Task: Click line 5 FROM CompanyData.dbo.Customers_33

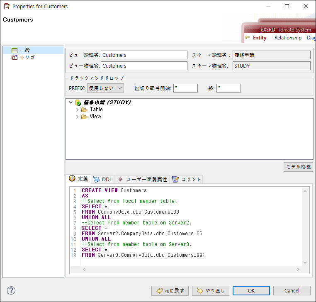Action: click(130, 212)
